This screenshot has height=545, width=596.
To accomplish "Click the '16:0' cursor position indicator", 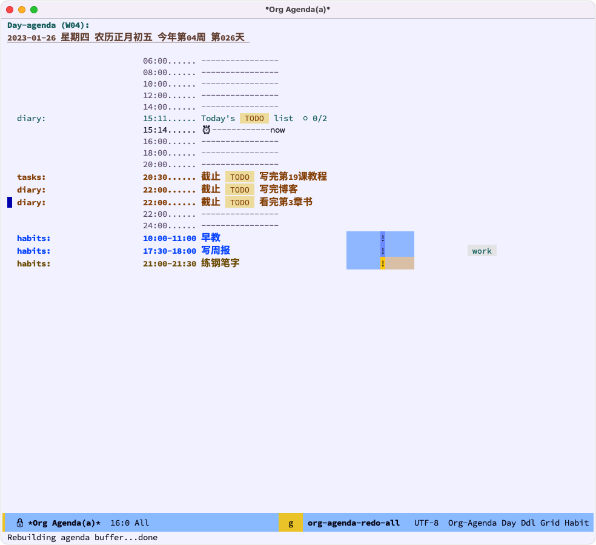I will [x=120, y=523].
